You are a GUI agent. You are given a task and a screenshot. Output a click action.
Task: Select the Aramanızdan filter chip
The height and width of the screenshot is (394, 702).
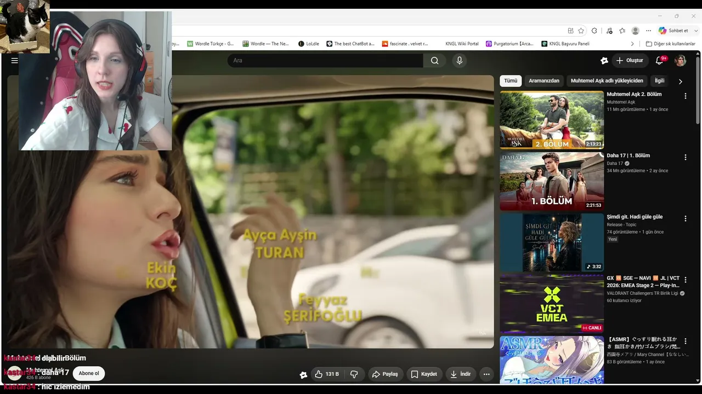click(x=544, y=81)
